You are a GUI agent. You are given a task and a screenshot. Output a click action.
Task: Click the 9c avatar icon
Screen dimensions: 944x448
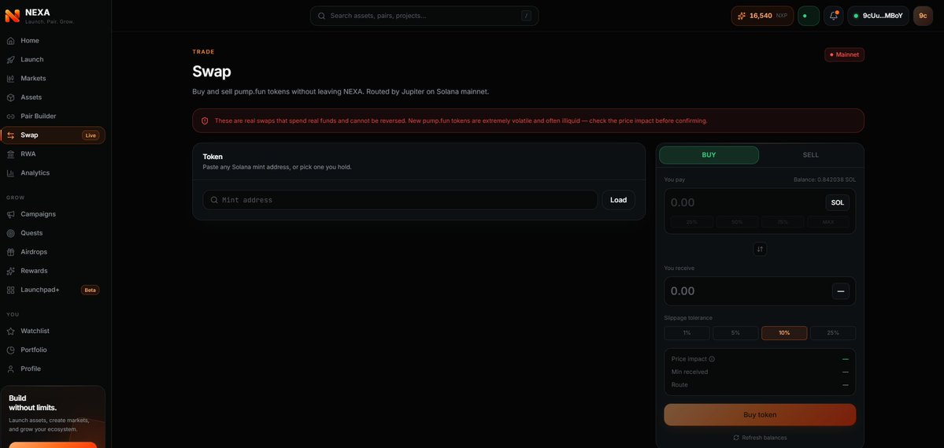tap(923, 16)
